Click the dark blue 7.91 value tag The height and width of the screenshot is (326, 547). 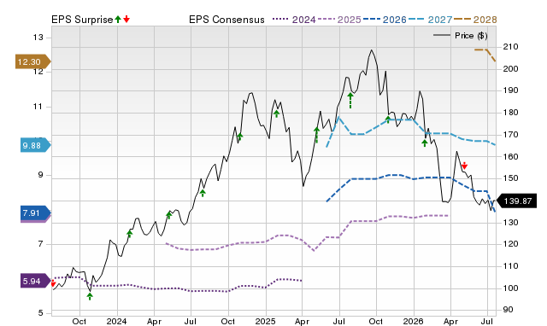point(35,212)
